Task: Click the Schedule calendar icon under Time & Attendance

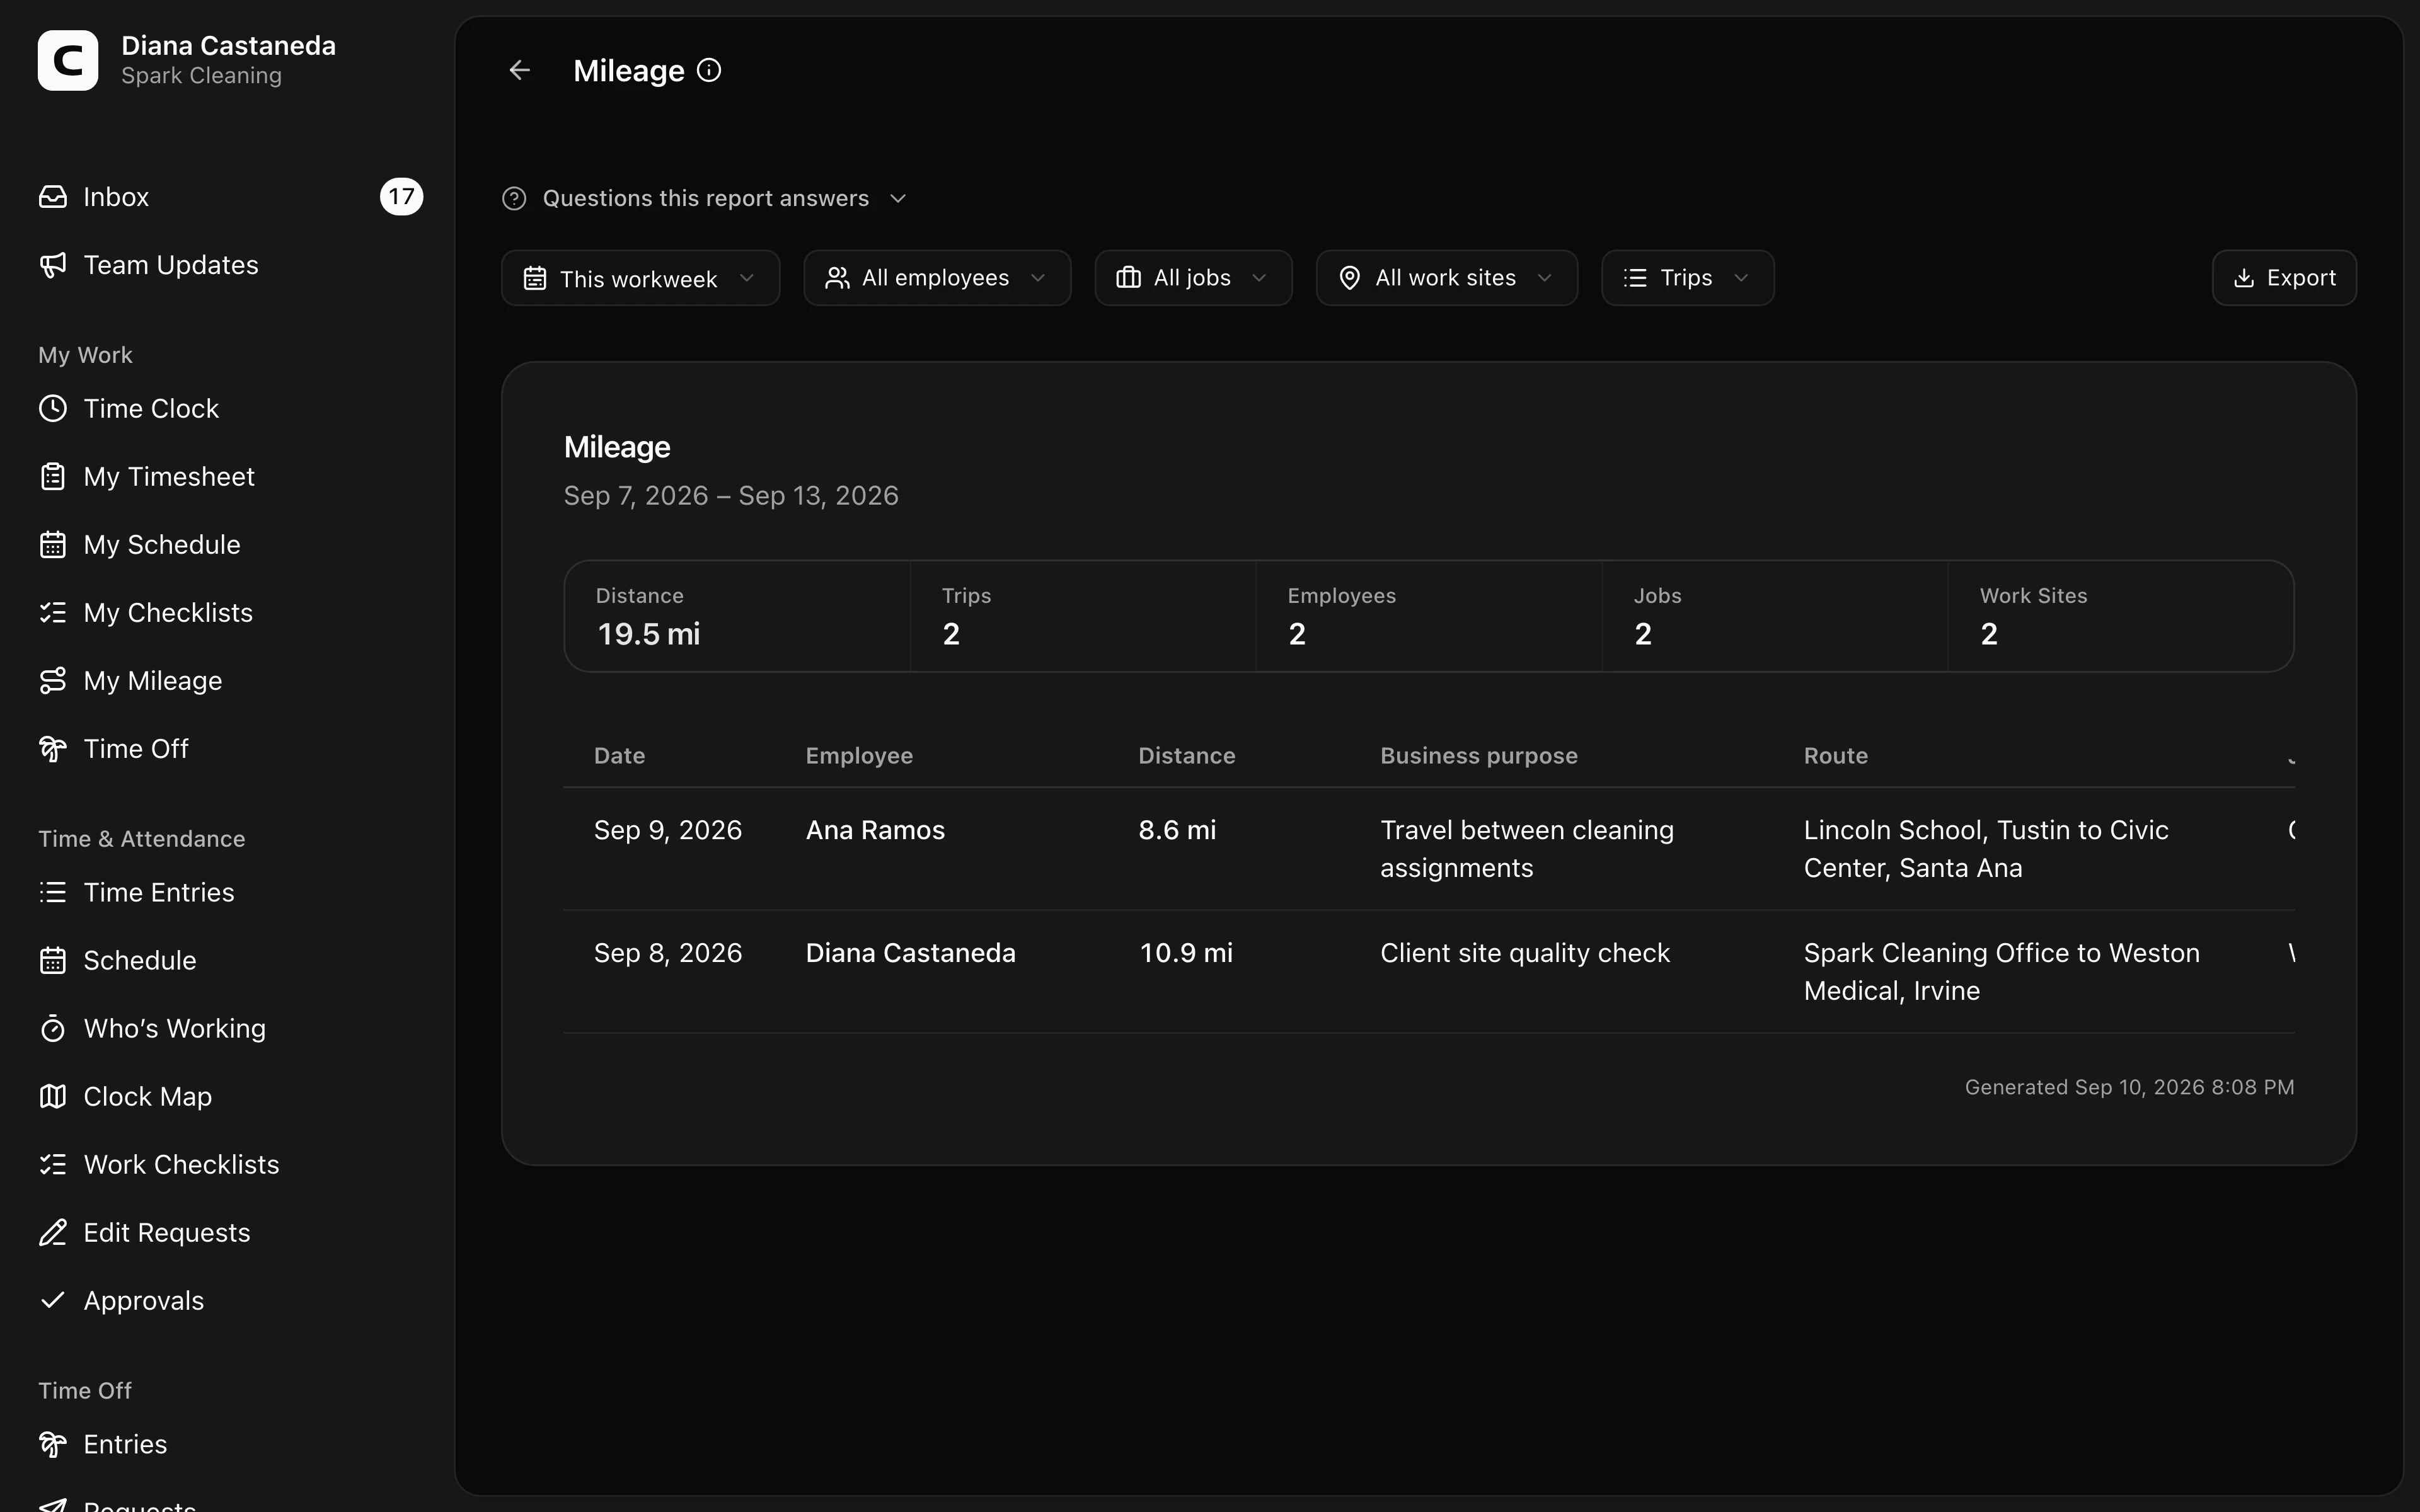Action: pos(53,961)
